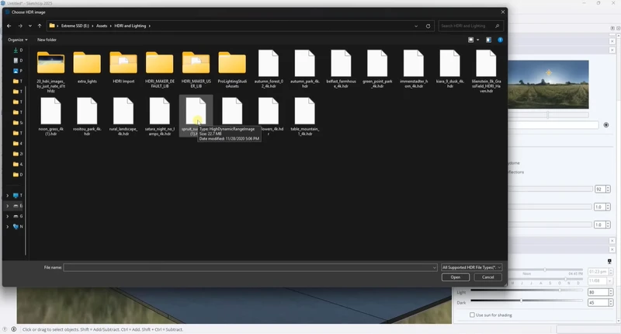Select the table_mountain_1_4k.hdr file
This screenshot has height=334, width=621.
point(305,117)
